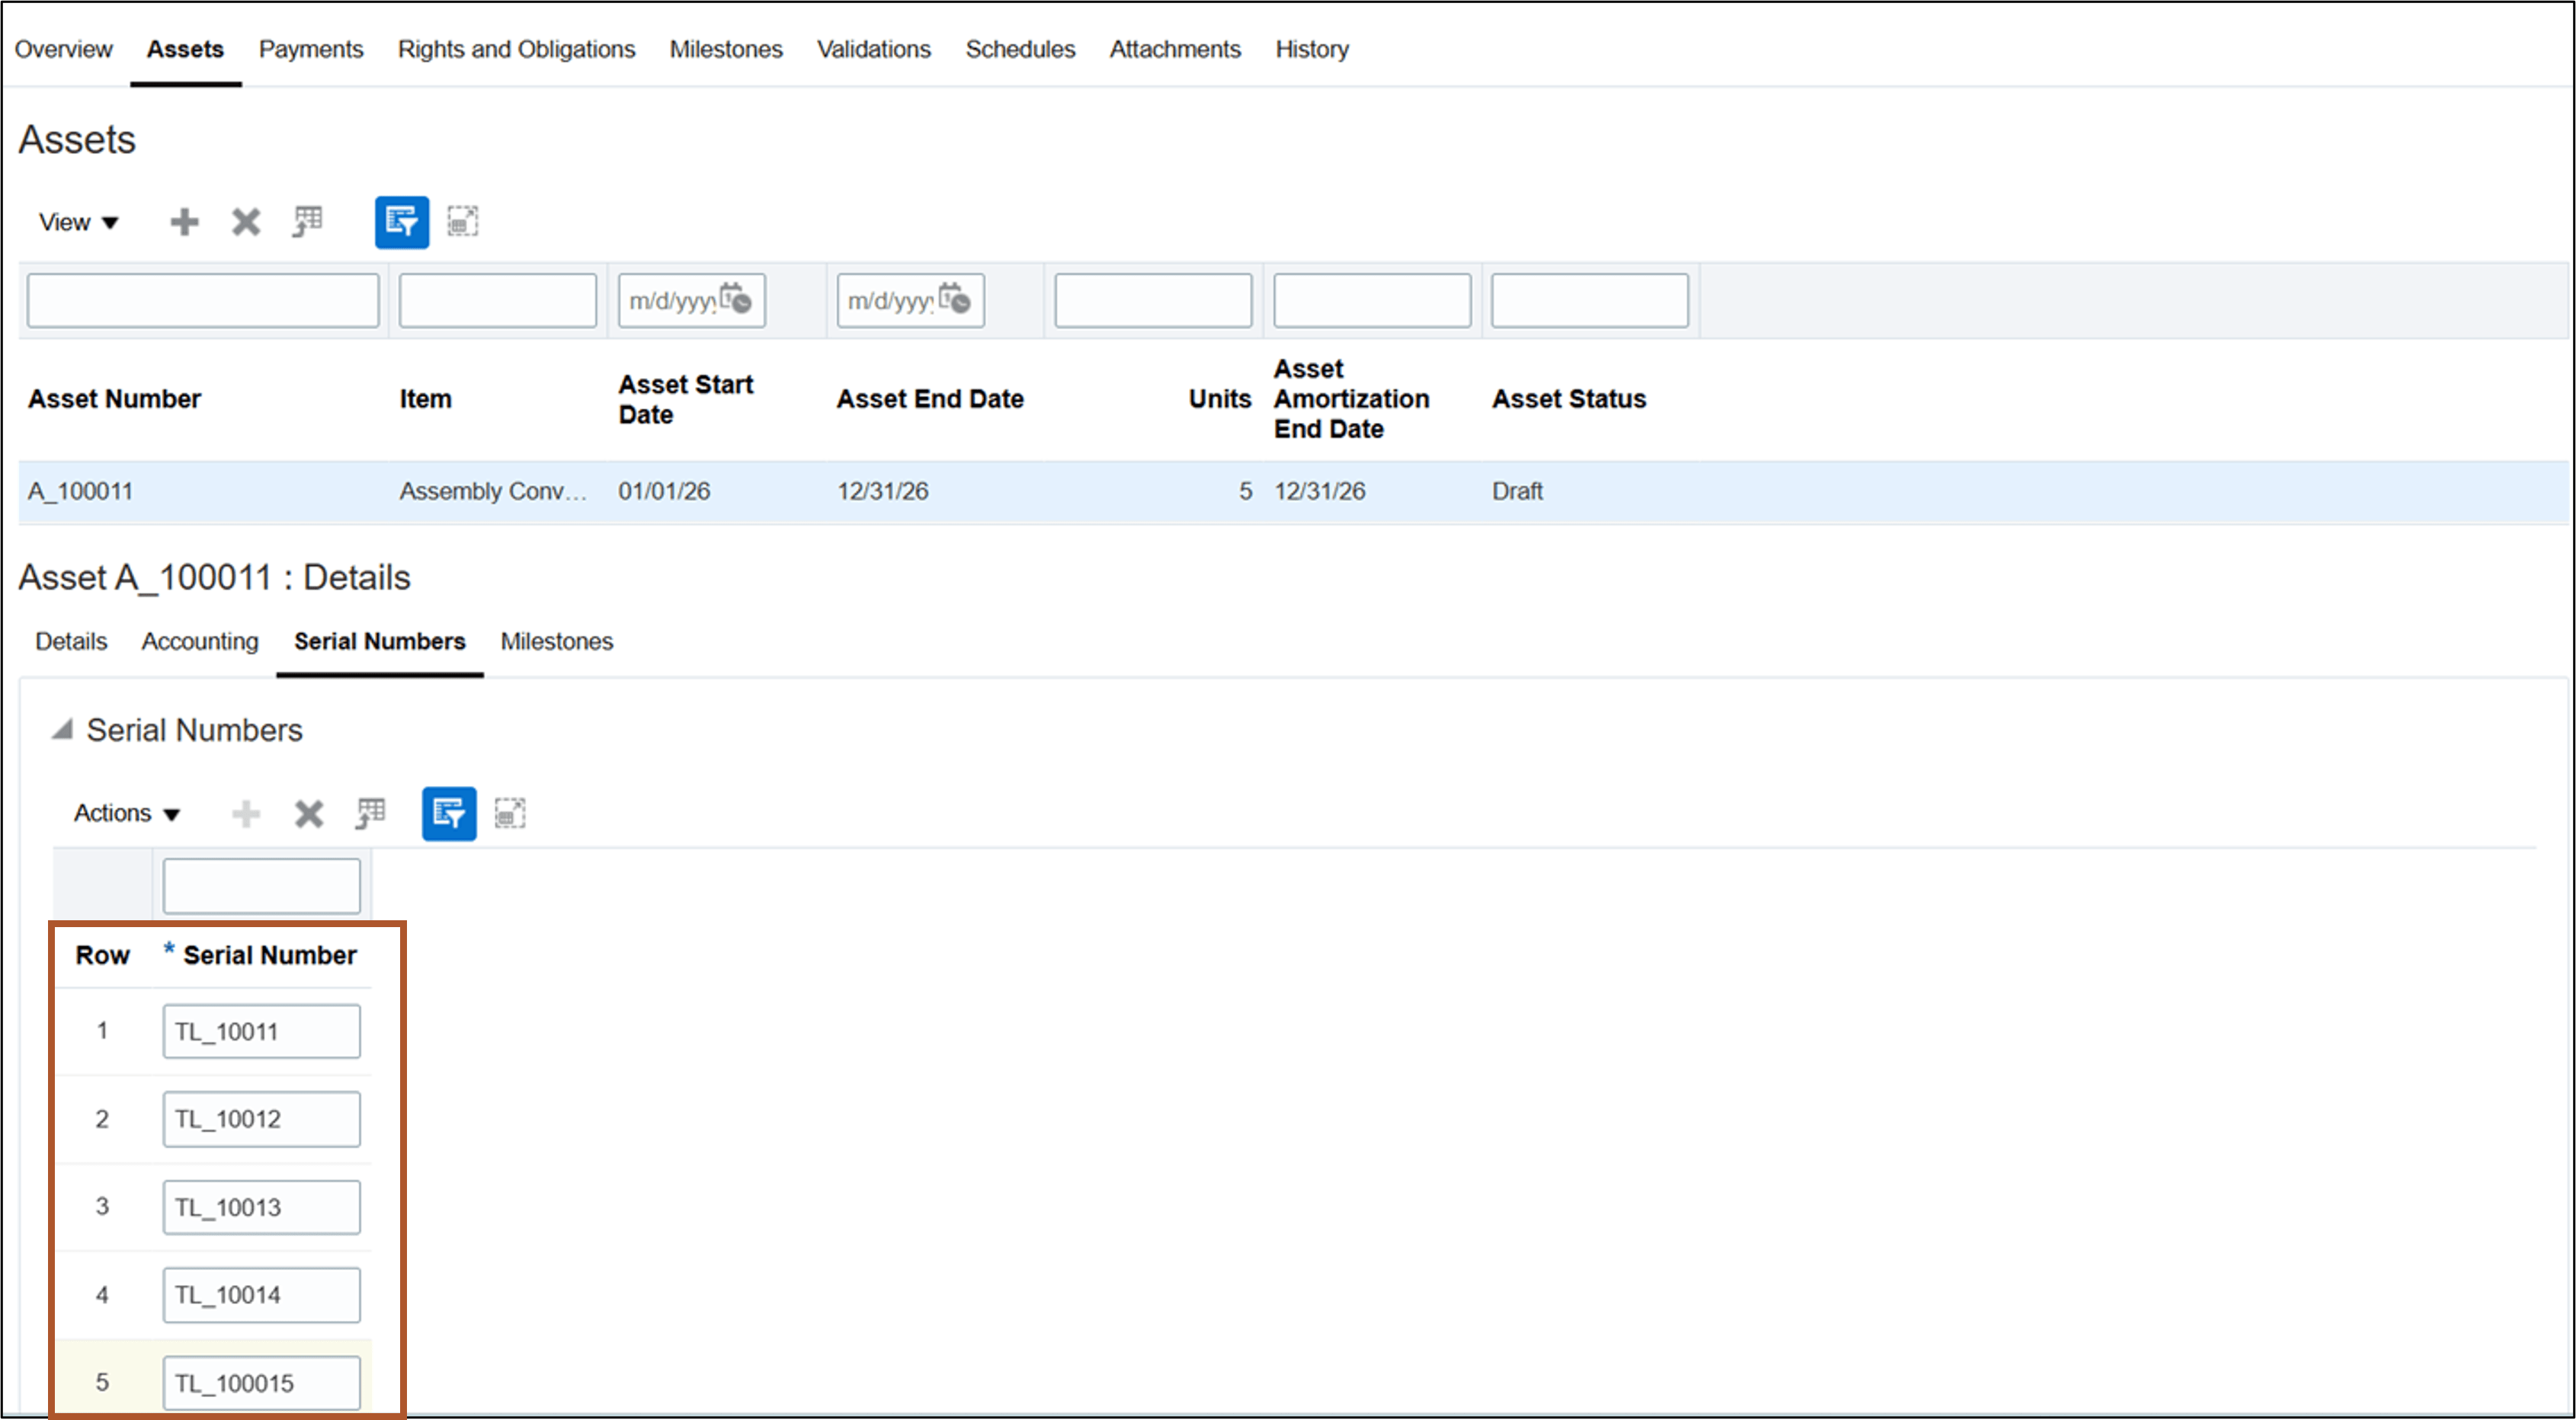The height and width of the screenshot is (1420, 2576).
Task: Edit serial number TL_10011 field
Action: tap(262, 1031)
